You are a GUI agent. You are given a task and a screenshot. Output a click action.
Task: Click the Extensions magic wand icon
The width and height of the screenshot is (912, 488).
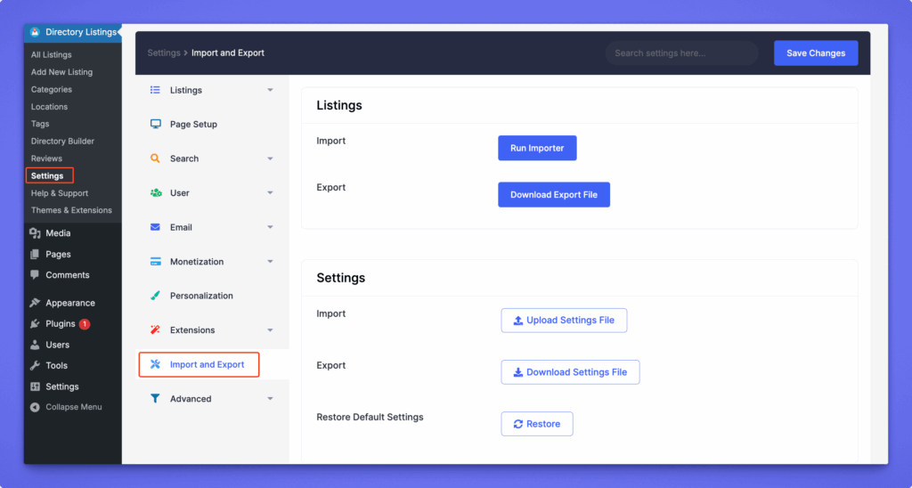[x=155, y=330]
